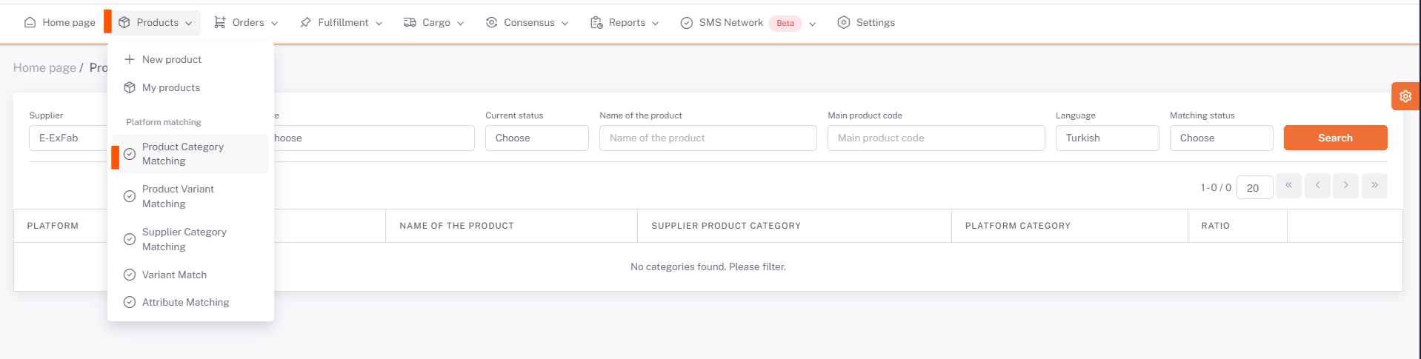Focus the Name of the product field
The width and height of the screenshot is (1421, 359).
708,138
